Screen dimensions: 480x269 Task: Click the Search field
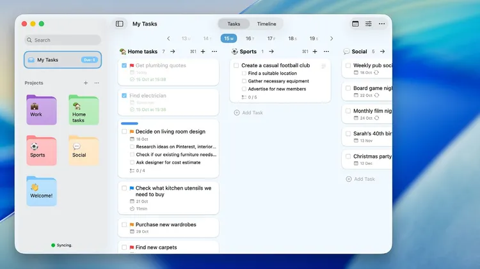point(63,40)
